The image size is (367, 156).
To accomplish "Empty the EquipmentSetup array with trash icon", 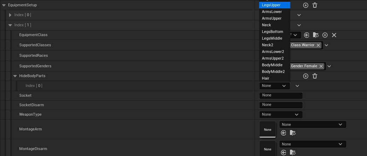I will tap(315, 5).
